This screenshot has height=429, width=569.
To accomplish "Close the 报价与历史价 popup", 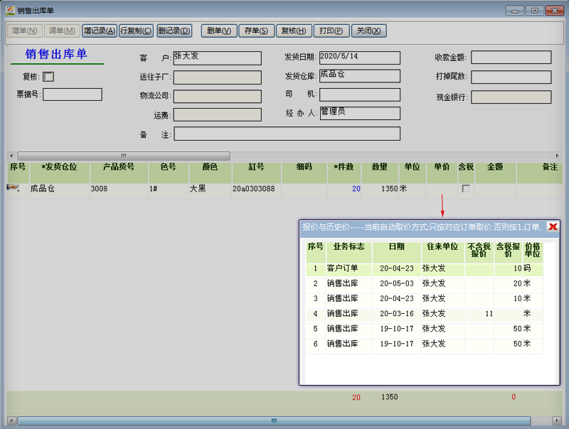I will [553, 227].
